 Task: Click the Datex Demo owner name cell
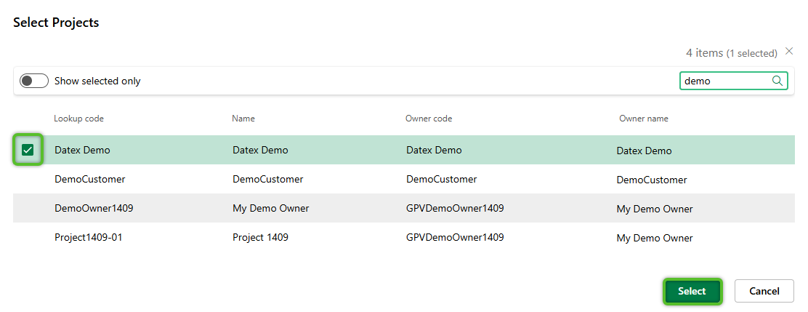point(644,151)
